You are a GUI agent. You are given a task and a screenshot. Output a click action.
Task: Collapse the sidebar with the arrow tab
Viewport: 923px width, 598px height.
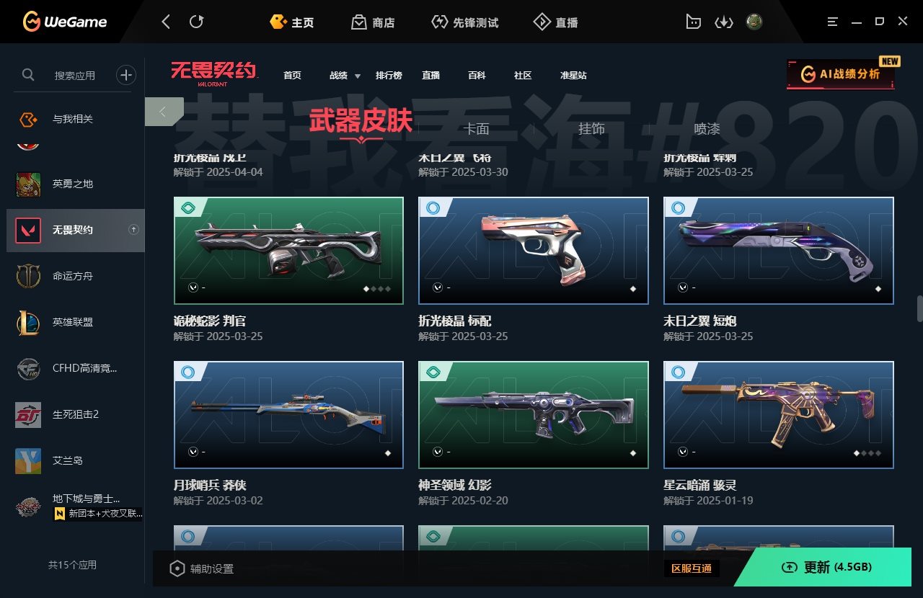[164, 112]
